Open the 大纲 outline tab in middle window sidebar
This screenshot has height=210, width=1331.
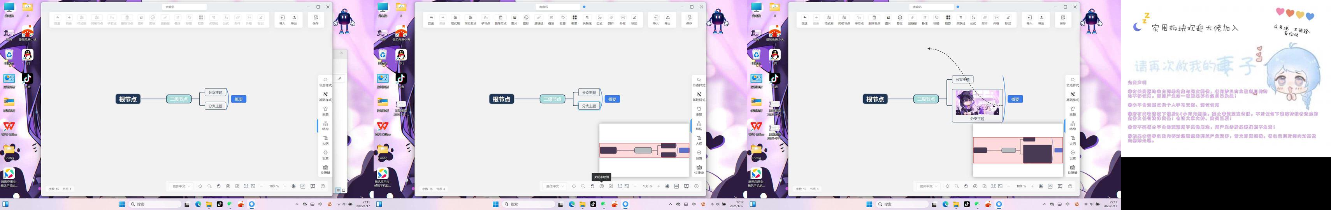(699, 140)
